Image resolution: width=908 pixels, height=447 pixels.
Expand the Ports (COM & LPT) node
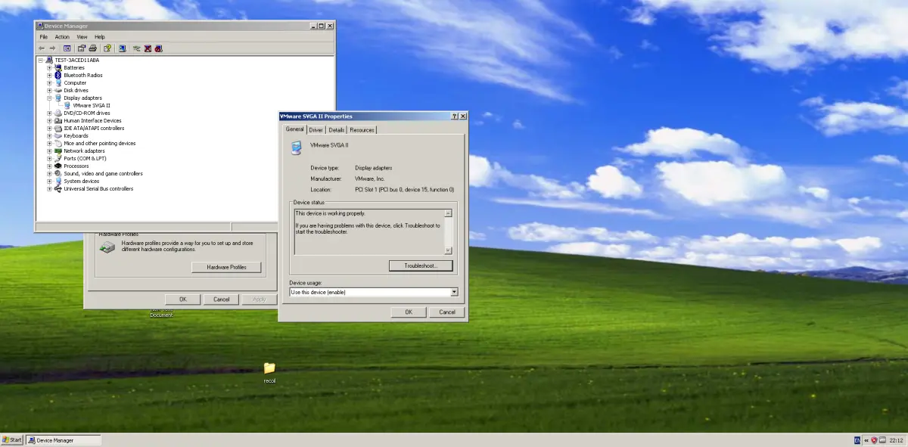coord(50,158)
